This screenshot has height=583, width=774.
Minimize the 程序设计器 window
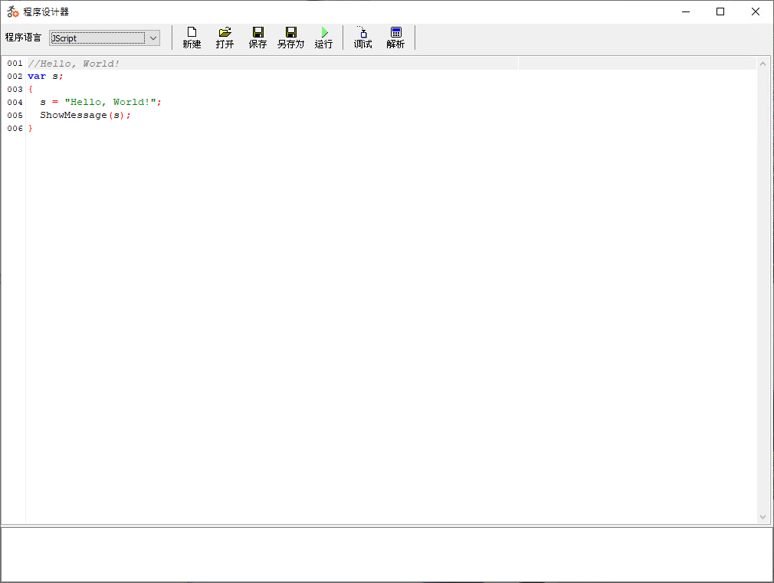686,11
